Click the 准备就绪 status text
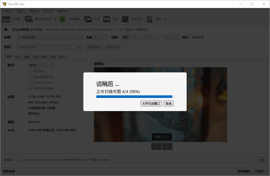This screenshot has width=270, height=176. click(9, 171)
